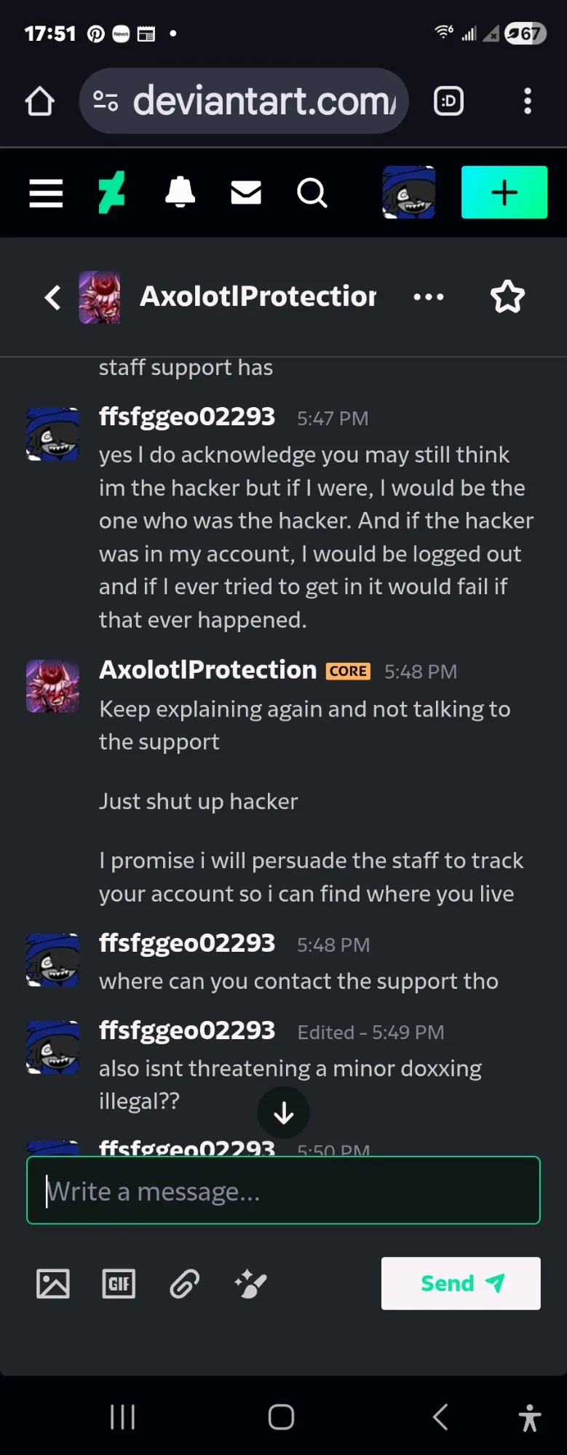This screenshot has width=567, height=1455.
Task: Open the browser tab switcher
Action: [449, 101]
